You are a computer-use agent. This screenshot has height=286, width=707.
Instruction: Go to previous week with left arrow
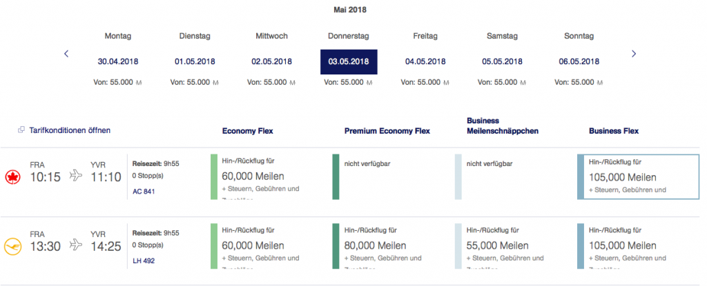tap(66, 54)
